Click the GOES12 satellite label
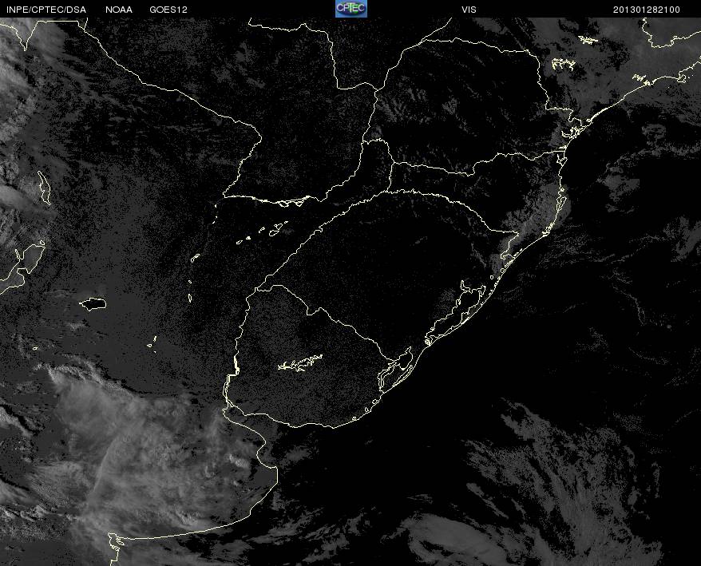701x566 pixels. pos(168,10)
